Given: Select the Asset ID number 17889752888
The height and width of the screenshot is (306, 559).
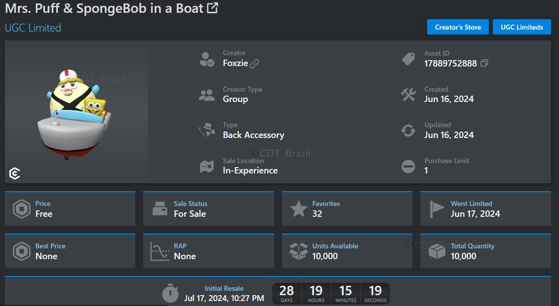Looking at the screenshot, I should (x=450, y=64).
